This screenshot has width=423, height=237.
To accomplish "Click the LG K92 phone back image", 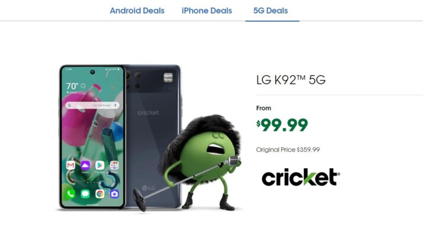I will 153,136.
